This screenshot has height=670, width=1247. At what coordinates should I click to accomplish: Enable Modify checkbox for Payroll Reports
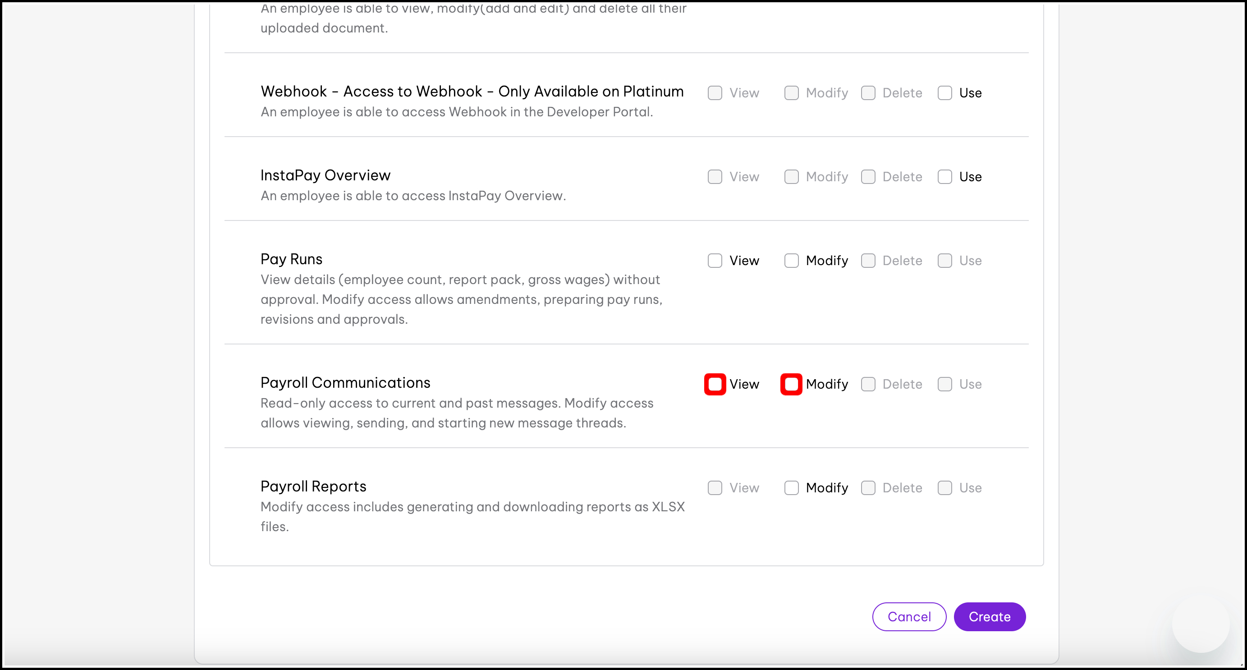click(791, 488)
